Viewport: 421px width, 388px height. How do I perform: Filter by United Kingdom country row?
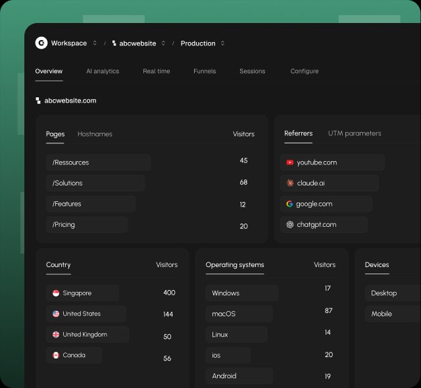coord(87,334)
